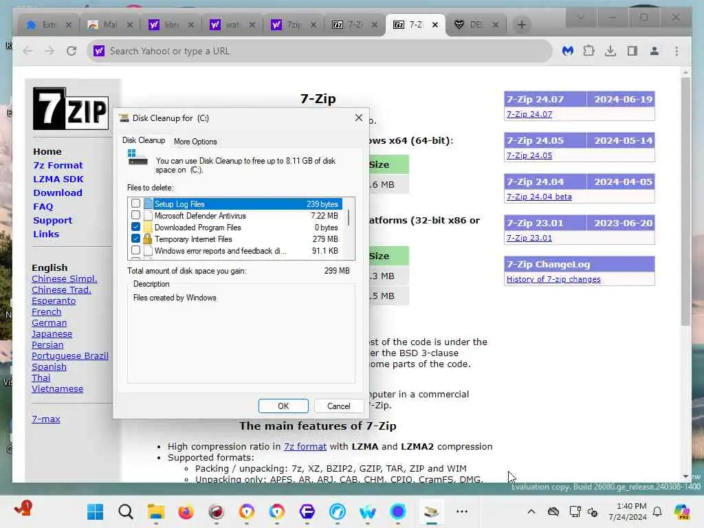Open the FAQ link

click(x=43, y=206)
